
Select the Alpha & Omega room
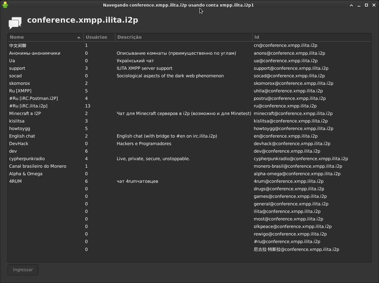(x=189, y=174)
